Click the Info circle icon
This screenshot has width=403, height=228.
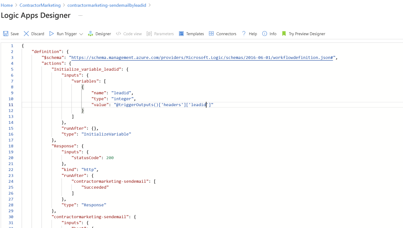pos(265,33)
